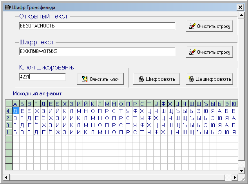Click the Дешифровать button
Image resolution: width=248 pixels, height=184 pixels.
[x=210, y=79]
